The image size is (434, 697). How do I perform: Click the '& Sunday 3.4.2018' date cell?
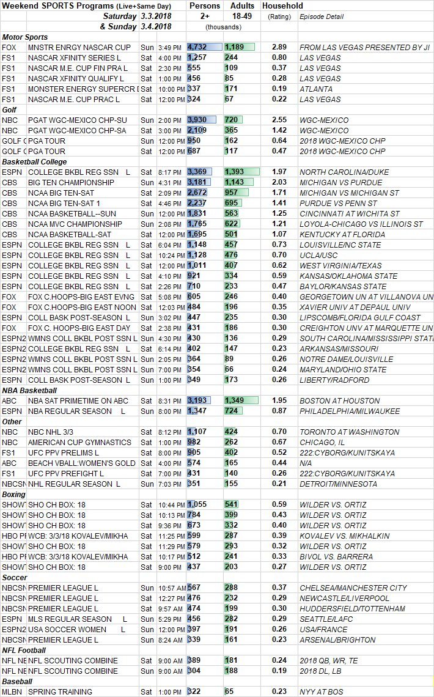tap(136, 26)
